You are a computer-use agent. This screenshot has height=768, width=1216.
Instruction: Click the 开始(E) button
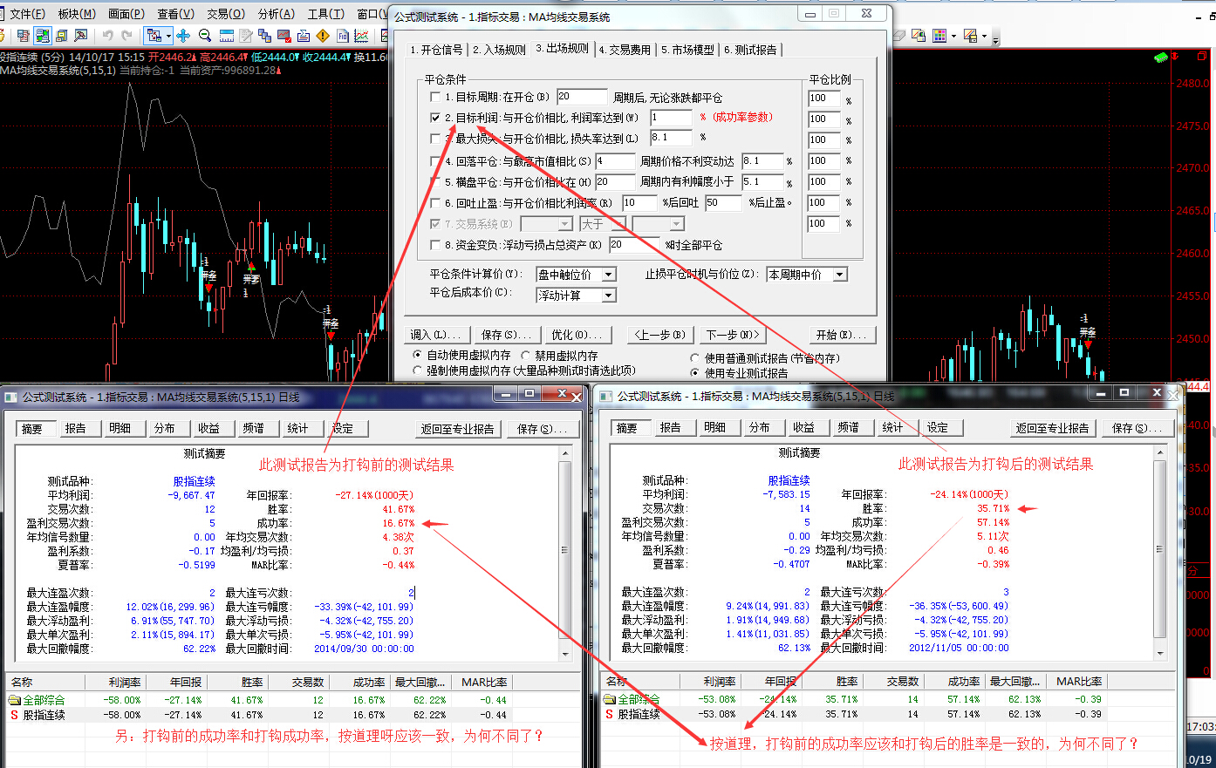(841, 335)
